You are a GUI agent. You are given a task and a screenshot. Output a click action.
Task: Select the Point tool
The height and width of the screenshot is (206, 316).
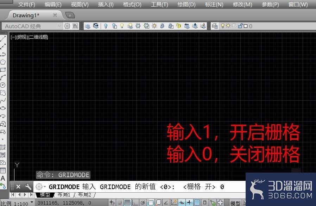coord(2,139)
